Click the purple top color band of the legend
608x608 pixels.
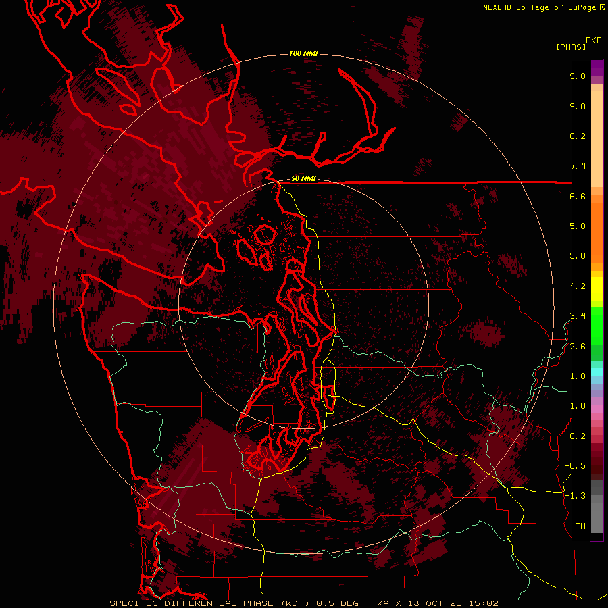pos(597,68)
